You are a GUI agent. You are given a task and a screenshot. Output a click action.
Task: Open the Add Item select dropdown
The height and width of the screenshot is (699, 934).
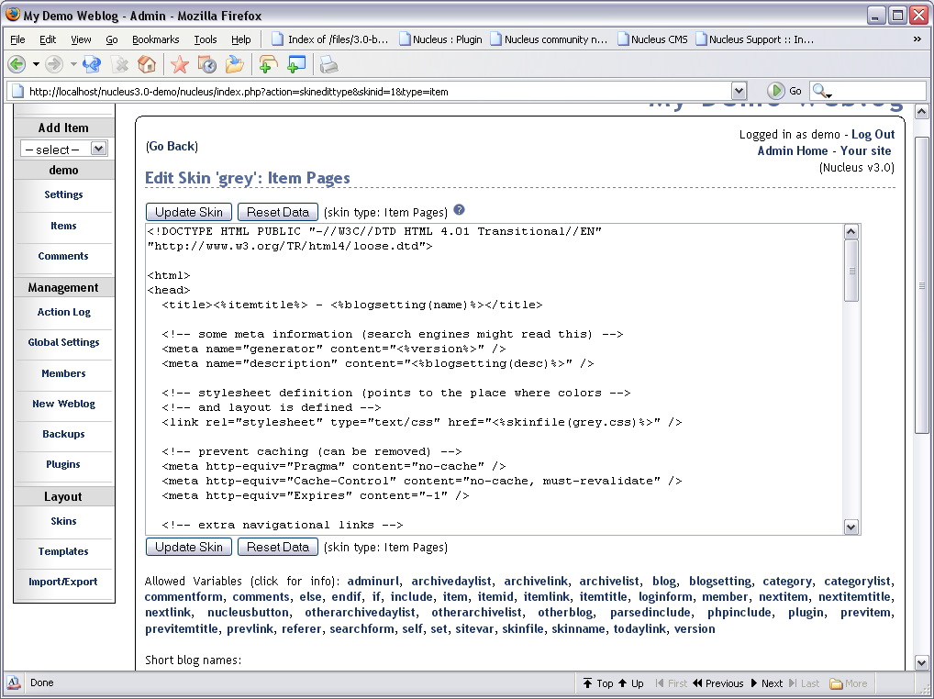pyautogui.click(x=63, y=149)
